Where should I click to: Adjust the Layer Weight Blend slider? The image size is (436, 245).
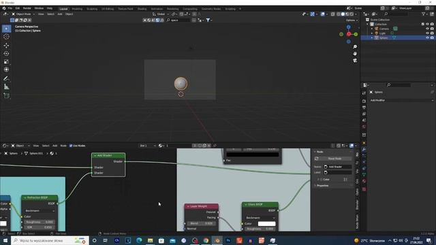click(x=202, y=223)
